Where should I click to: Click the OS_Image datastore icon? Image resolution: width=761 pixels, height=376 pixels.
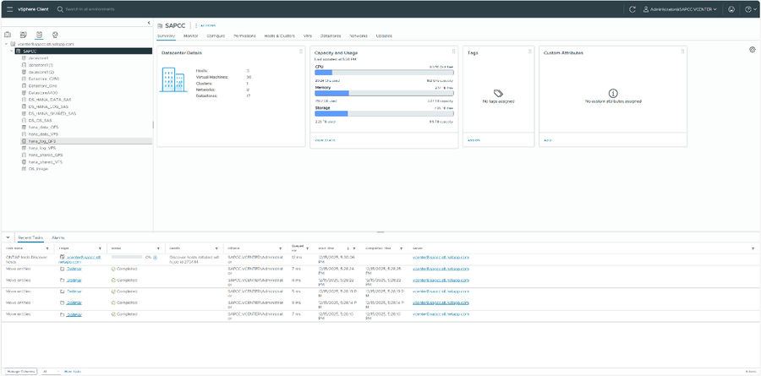coord(24,169)
